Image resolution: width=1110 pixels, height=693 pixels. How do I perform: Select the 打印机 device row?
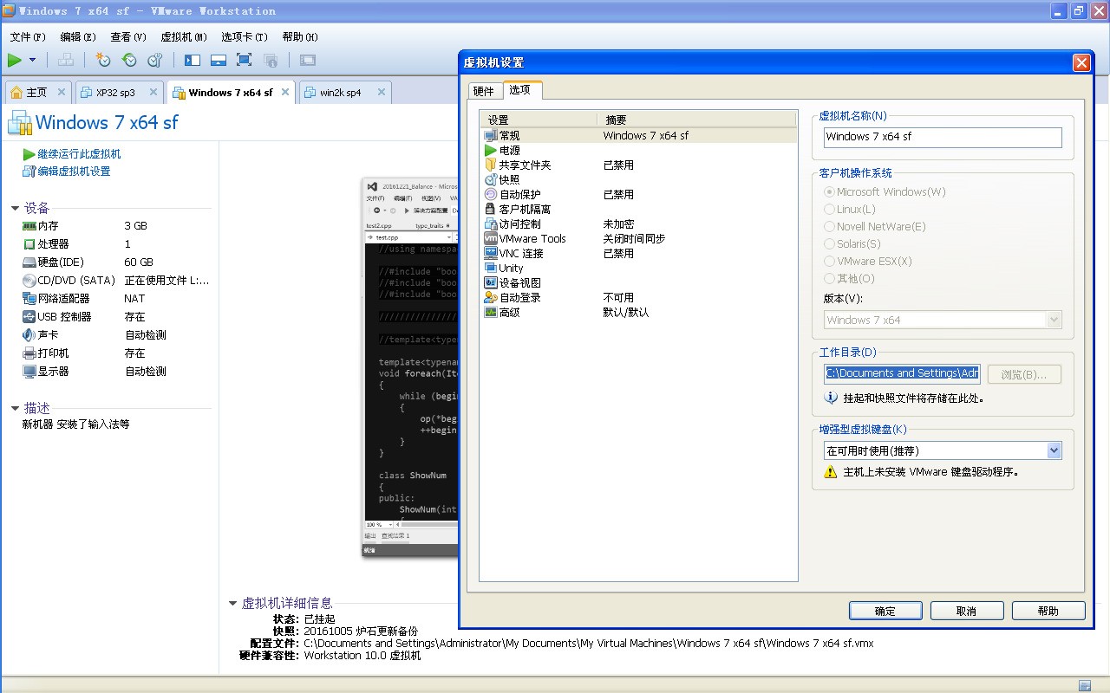point(116,353)
